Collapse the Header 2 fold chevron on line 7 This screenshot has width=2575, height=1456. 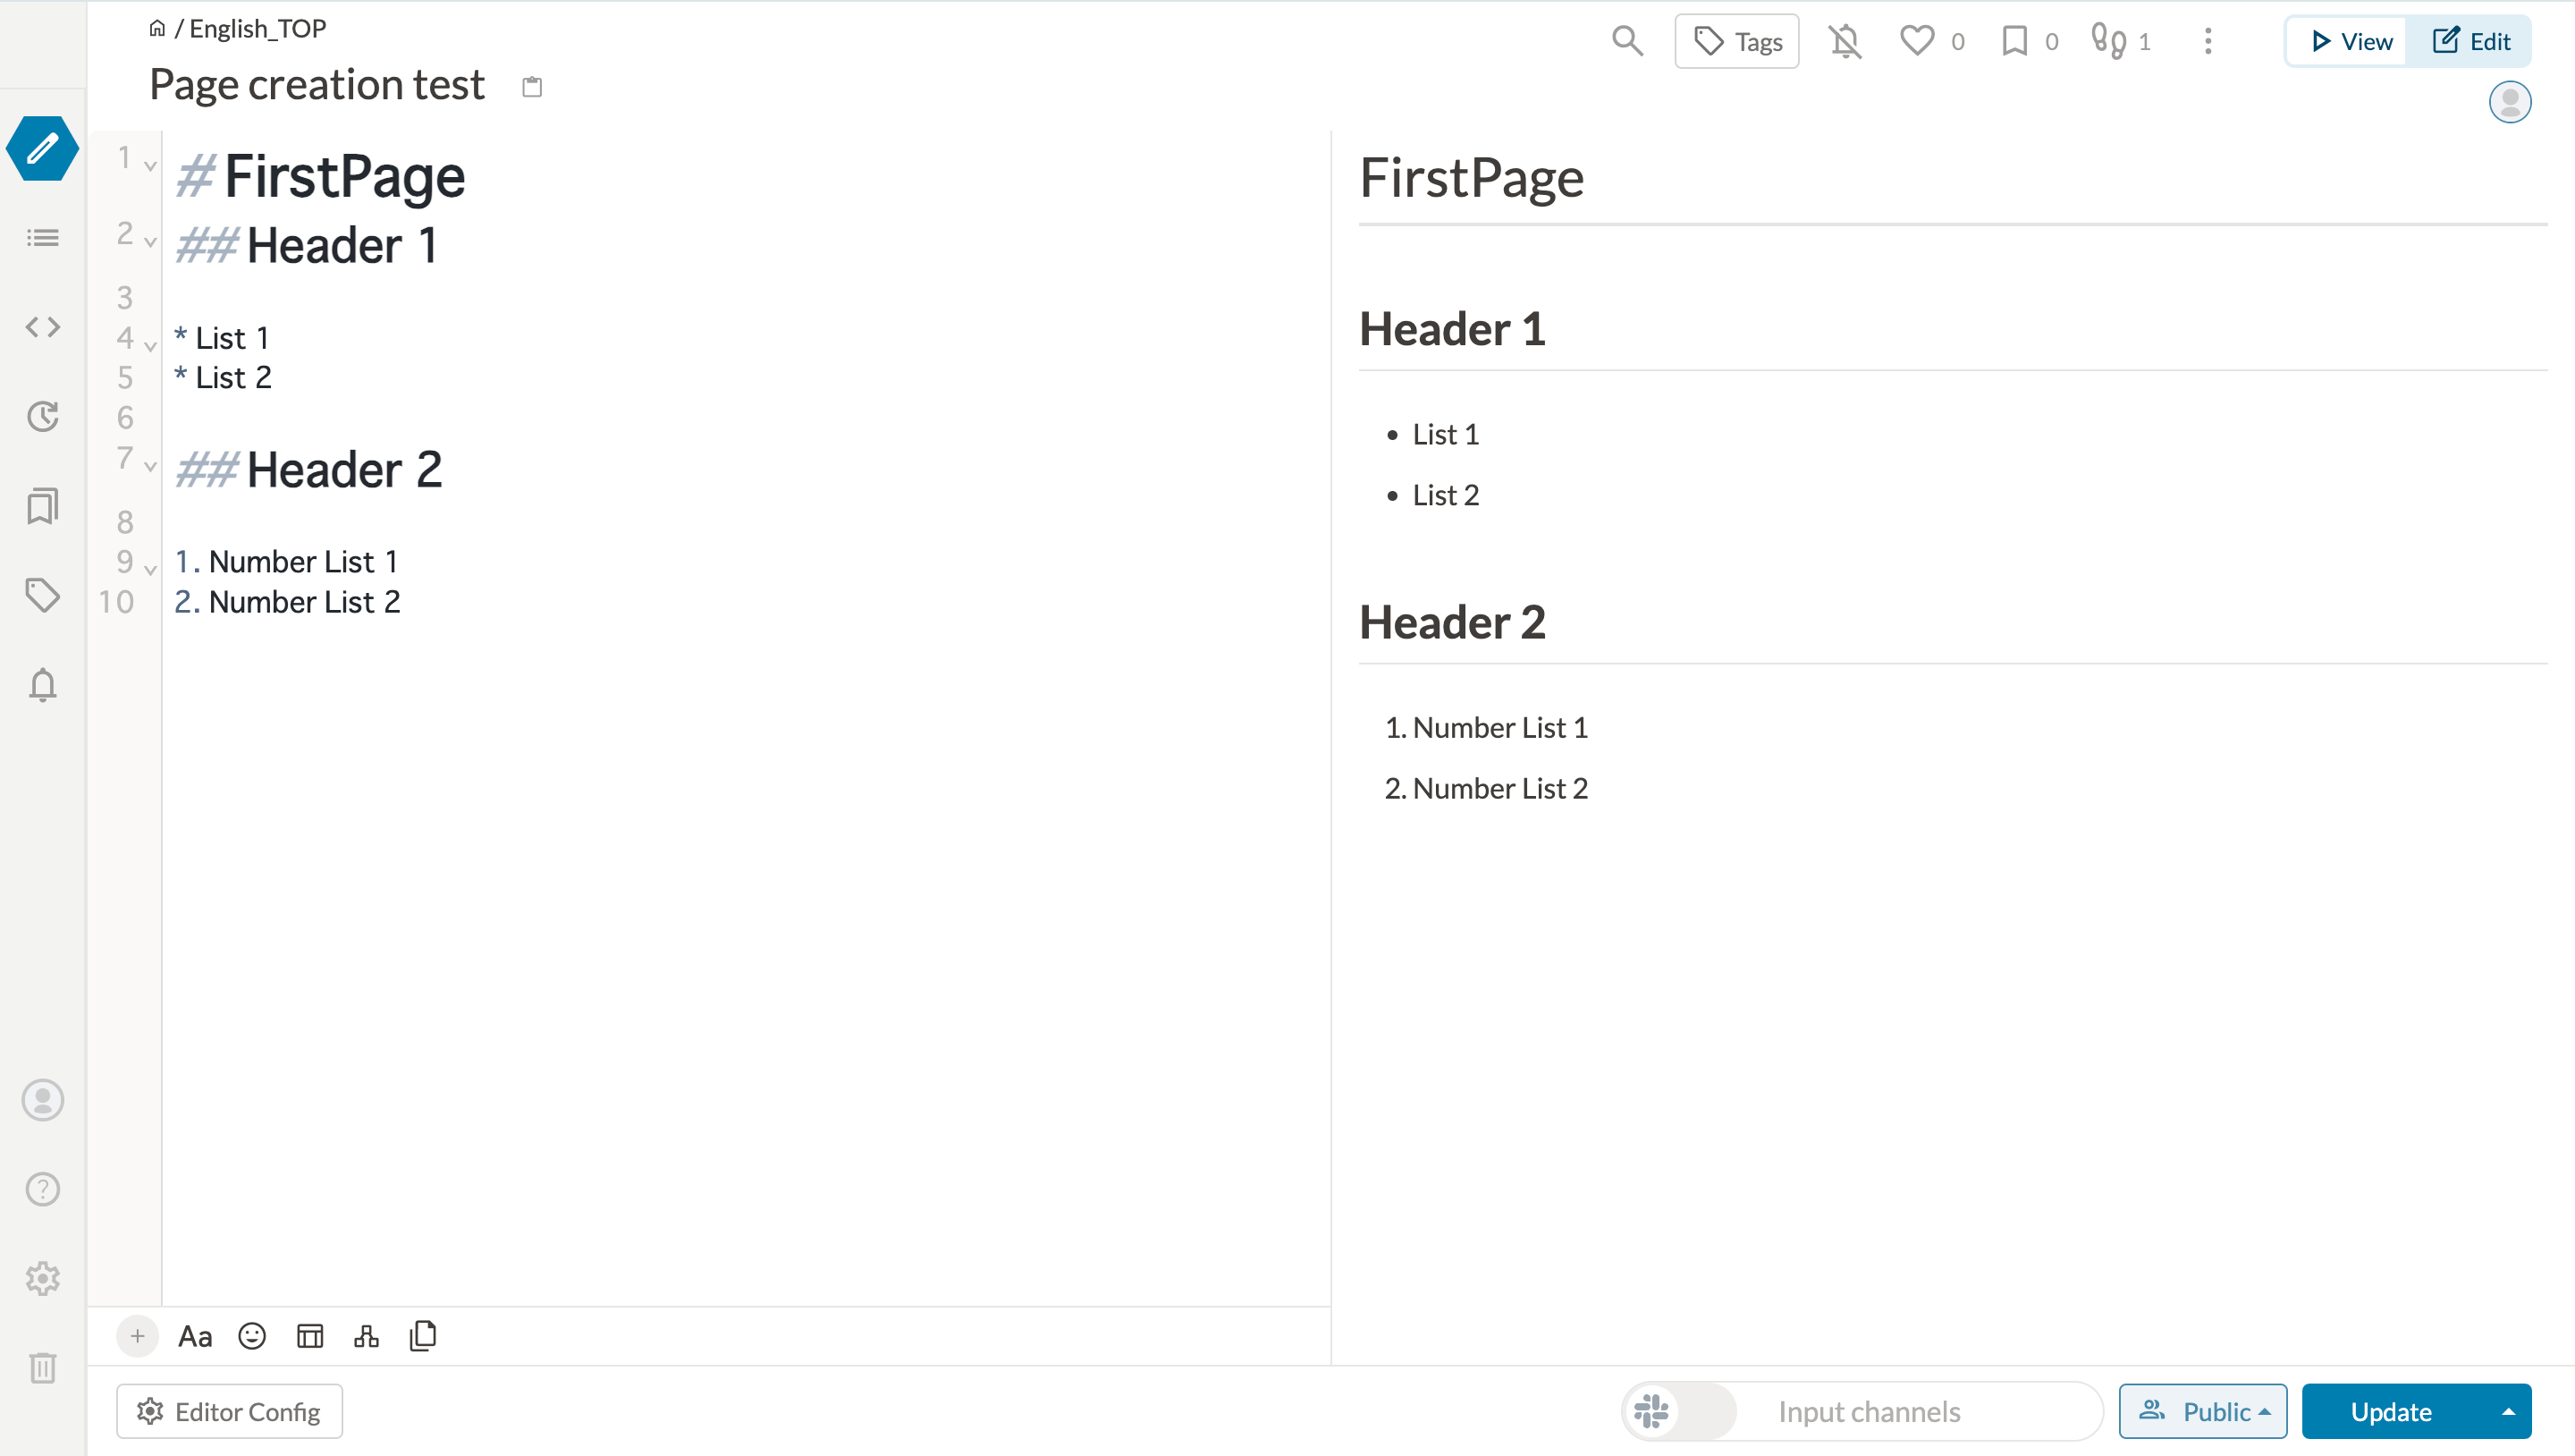(x=150, y=466)
